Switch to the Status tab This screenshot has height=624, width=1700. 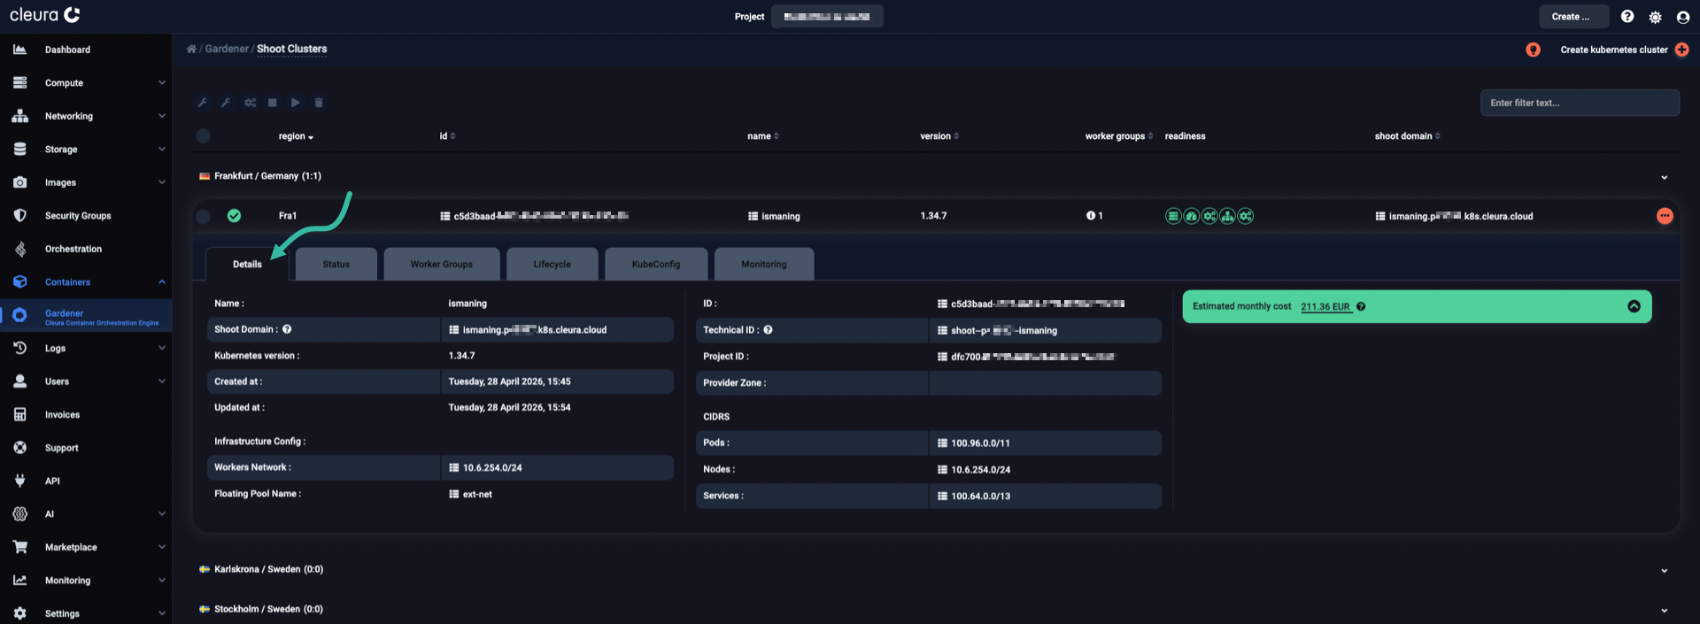coord(336,264)
